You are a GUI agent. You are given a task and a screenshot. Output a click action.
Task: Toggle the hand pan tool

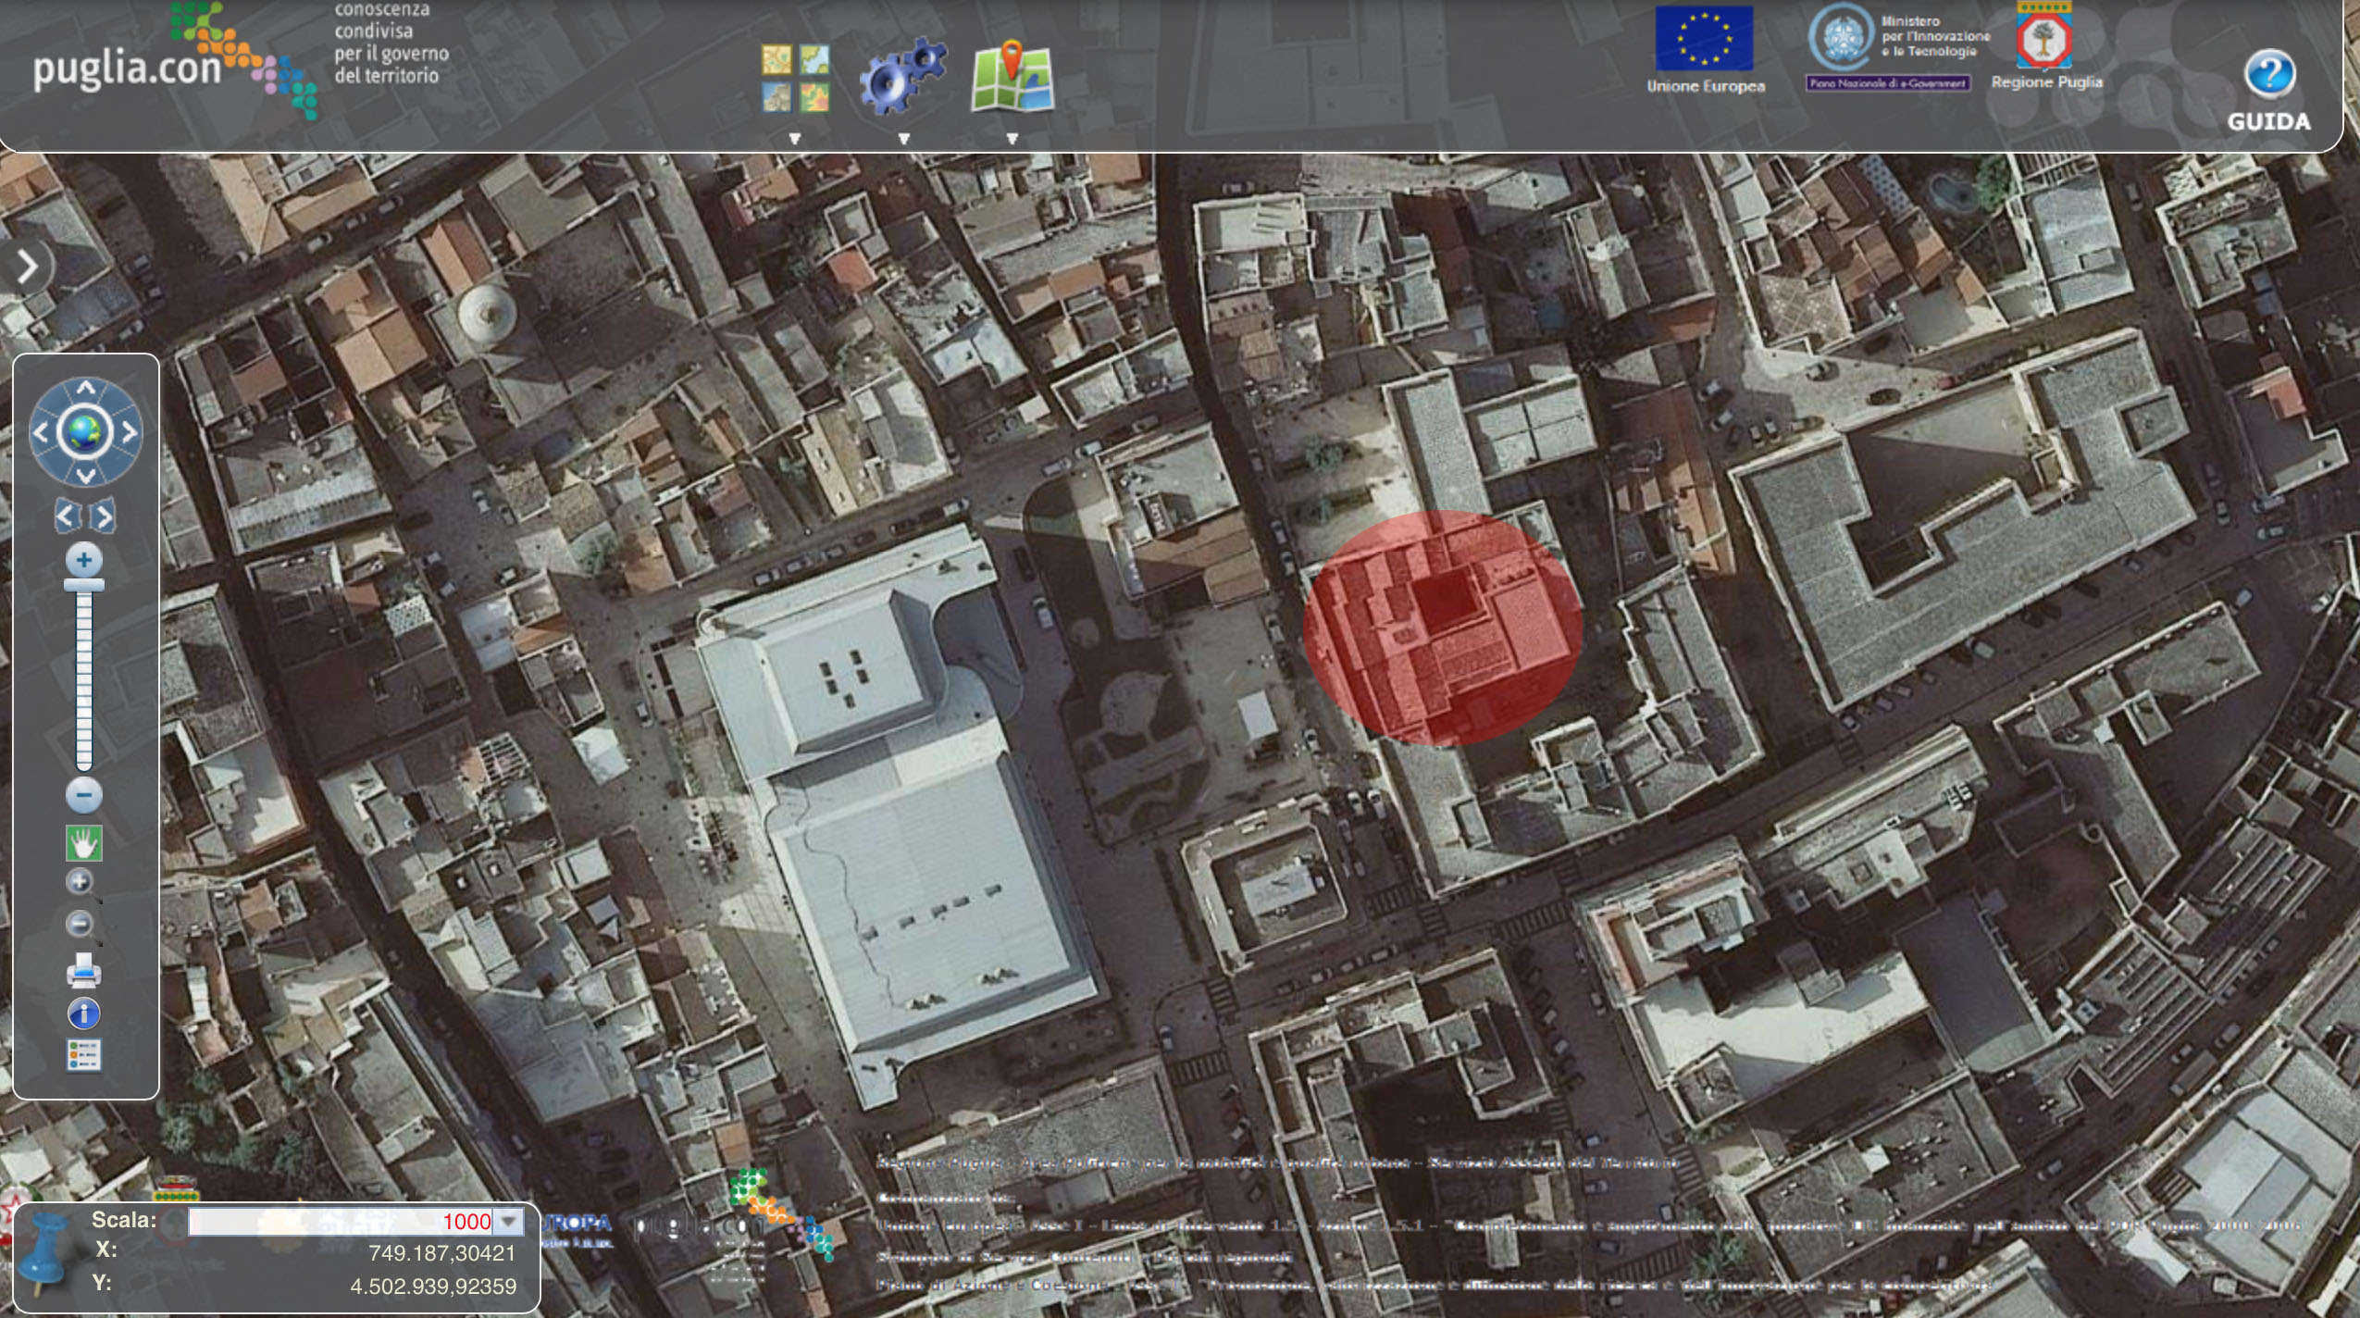(84, 843)
